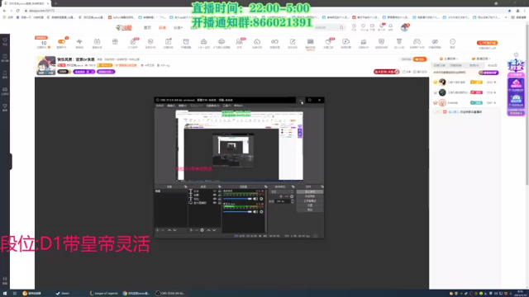Viewport: 529px width, 297px height.
Task: Mute the upper mixer channel's speaker icon in OBS
Action: click(255, 199)
